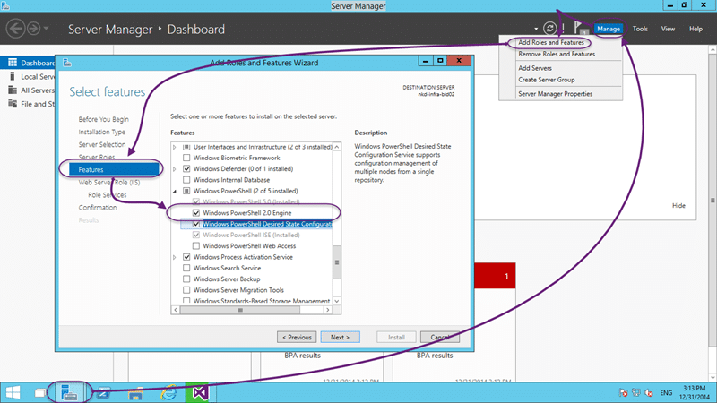717x403 pixels.
Task: Click the Server Manager forward arrow
Action: (x=33, y=29)
